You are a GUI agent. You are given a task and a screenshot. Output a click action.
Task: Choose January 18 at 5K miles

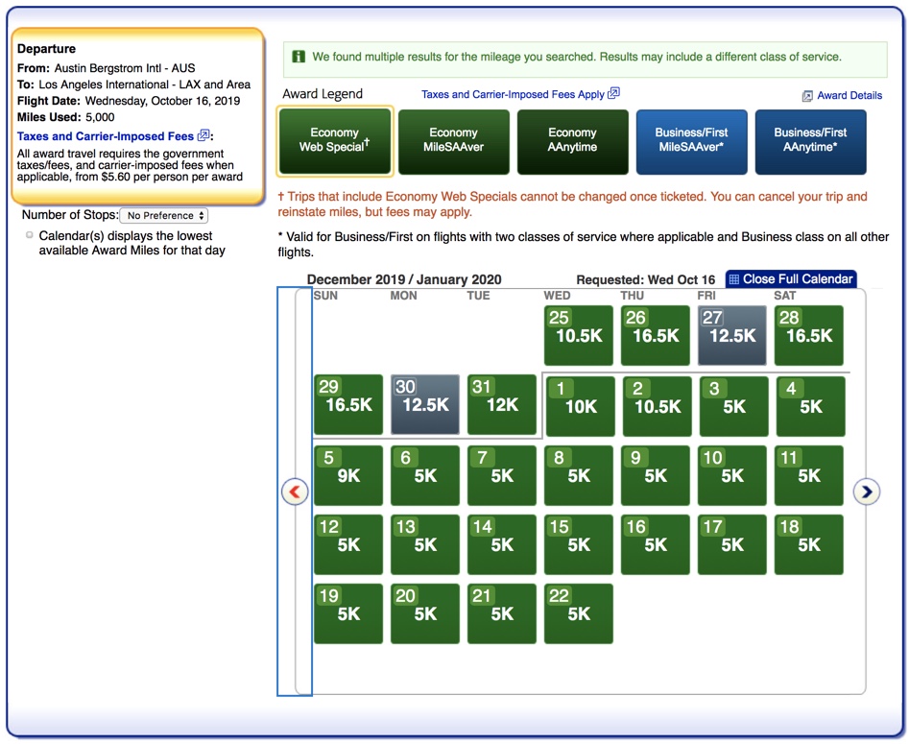pyautogui.click(x=809, y=544)
